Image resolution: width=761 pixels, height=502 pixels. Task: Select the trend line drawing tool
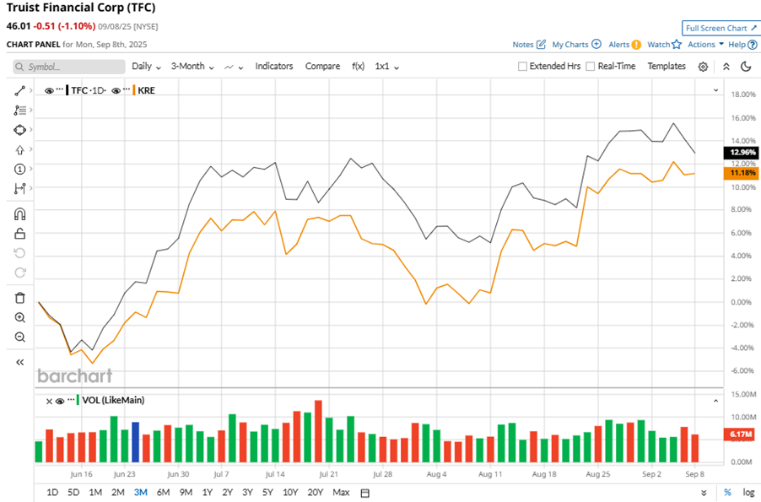tap(19, 91)
